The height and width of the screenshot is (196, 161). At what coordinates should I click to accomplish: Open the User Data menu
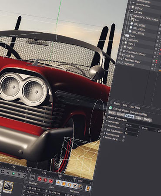coord(135,107)
